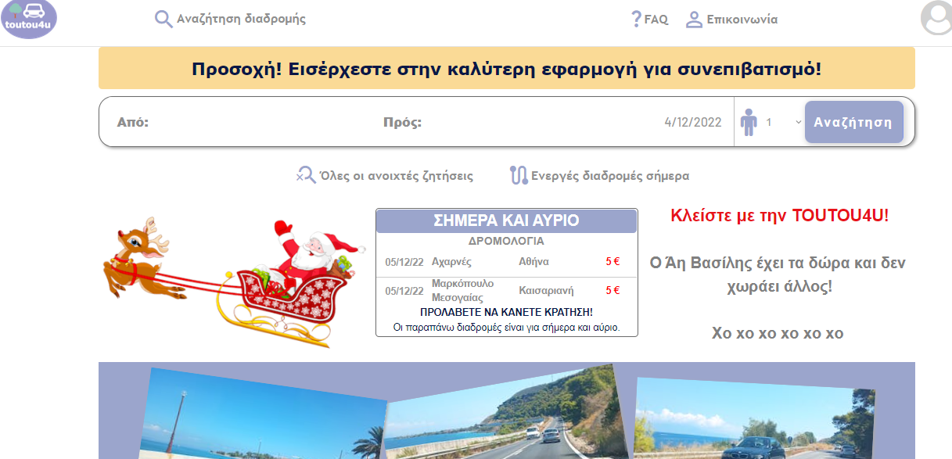Click the Ο Άη Βασίλης έχει τα δώρα message
This screenshot has width=952, height=459.
pos(778,274)
